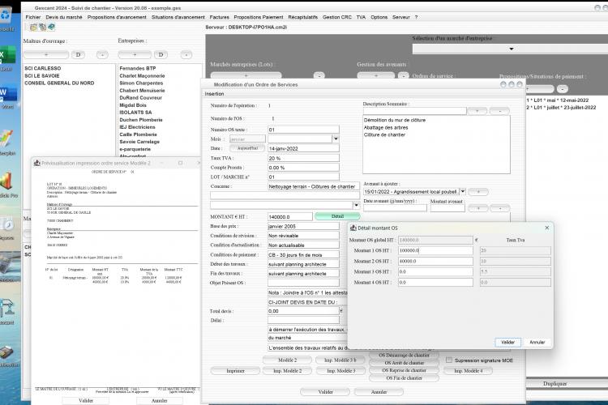Open the Situations d'avancement menu
This screenshot has width=608, height=405.
pyautogui.click(x=178, y=17)
